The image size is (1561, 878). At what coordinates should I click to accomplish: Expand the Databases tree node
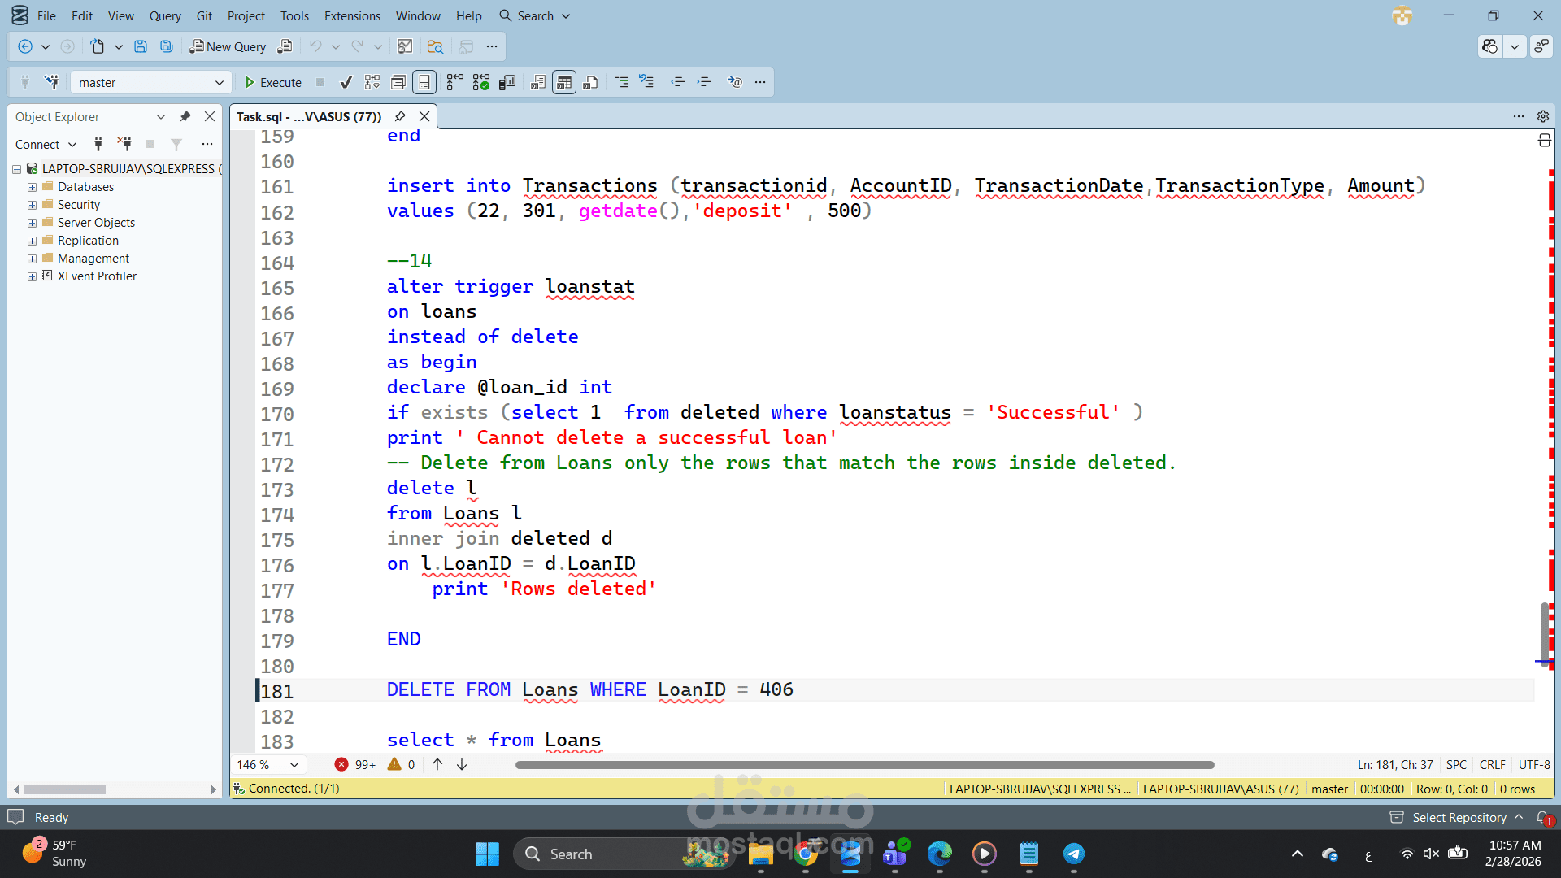(x=32, y=186)
